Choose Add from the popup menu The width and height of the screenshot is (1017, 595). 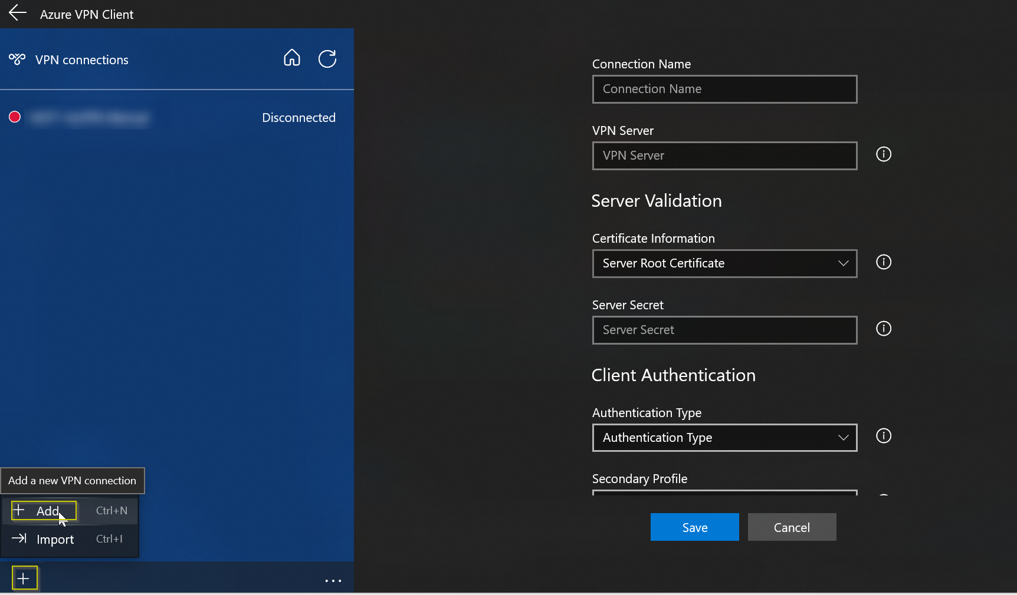point(70,511)
